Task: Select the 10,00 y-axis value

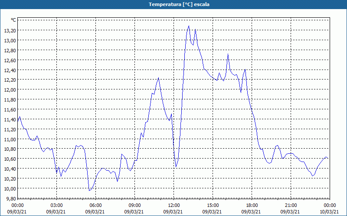Action: point(10,189)
